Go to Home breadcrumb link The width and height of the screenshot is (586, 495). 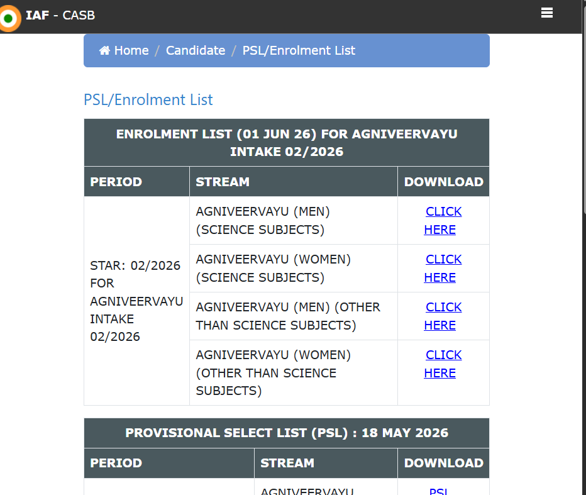131,50
